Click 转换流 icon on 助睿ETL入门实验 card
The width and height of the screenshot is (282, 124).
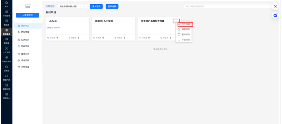click(94, 38)
